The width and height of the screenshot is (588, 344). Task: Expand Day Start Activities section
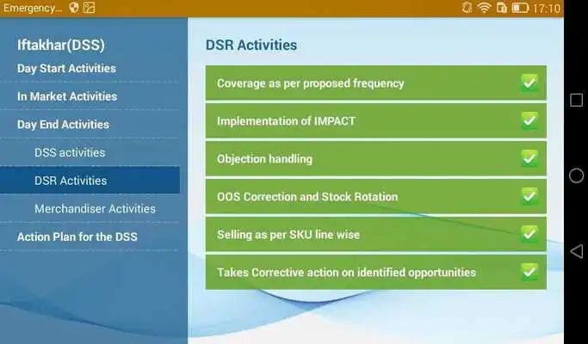point(66,68)
